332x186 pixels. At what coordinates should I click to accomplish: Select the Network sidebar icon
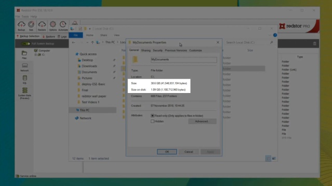[24, 67]
